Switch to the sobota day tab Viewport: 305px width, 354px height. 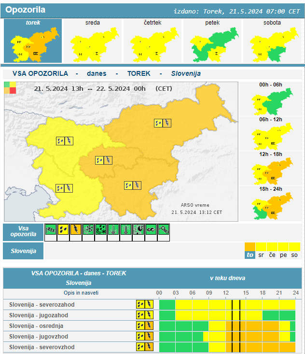point(272,41)
